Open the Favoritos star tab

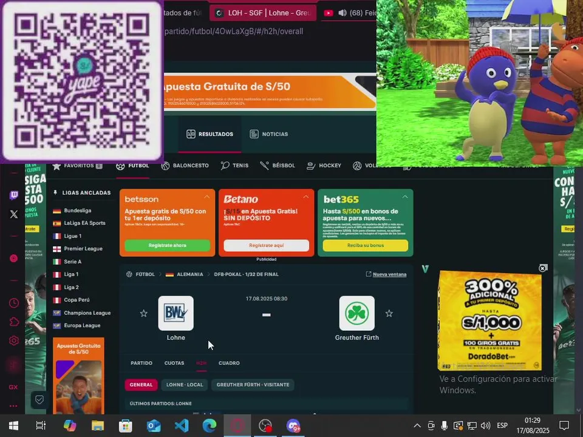[x=77, y=166]
